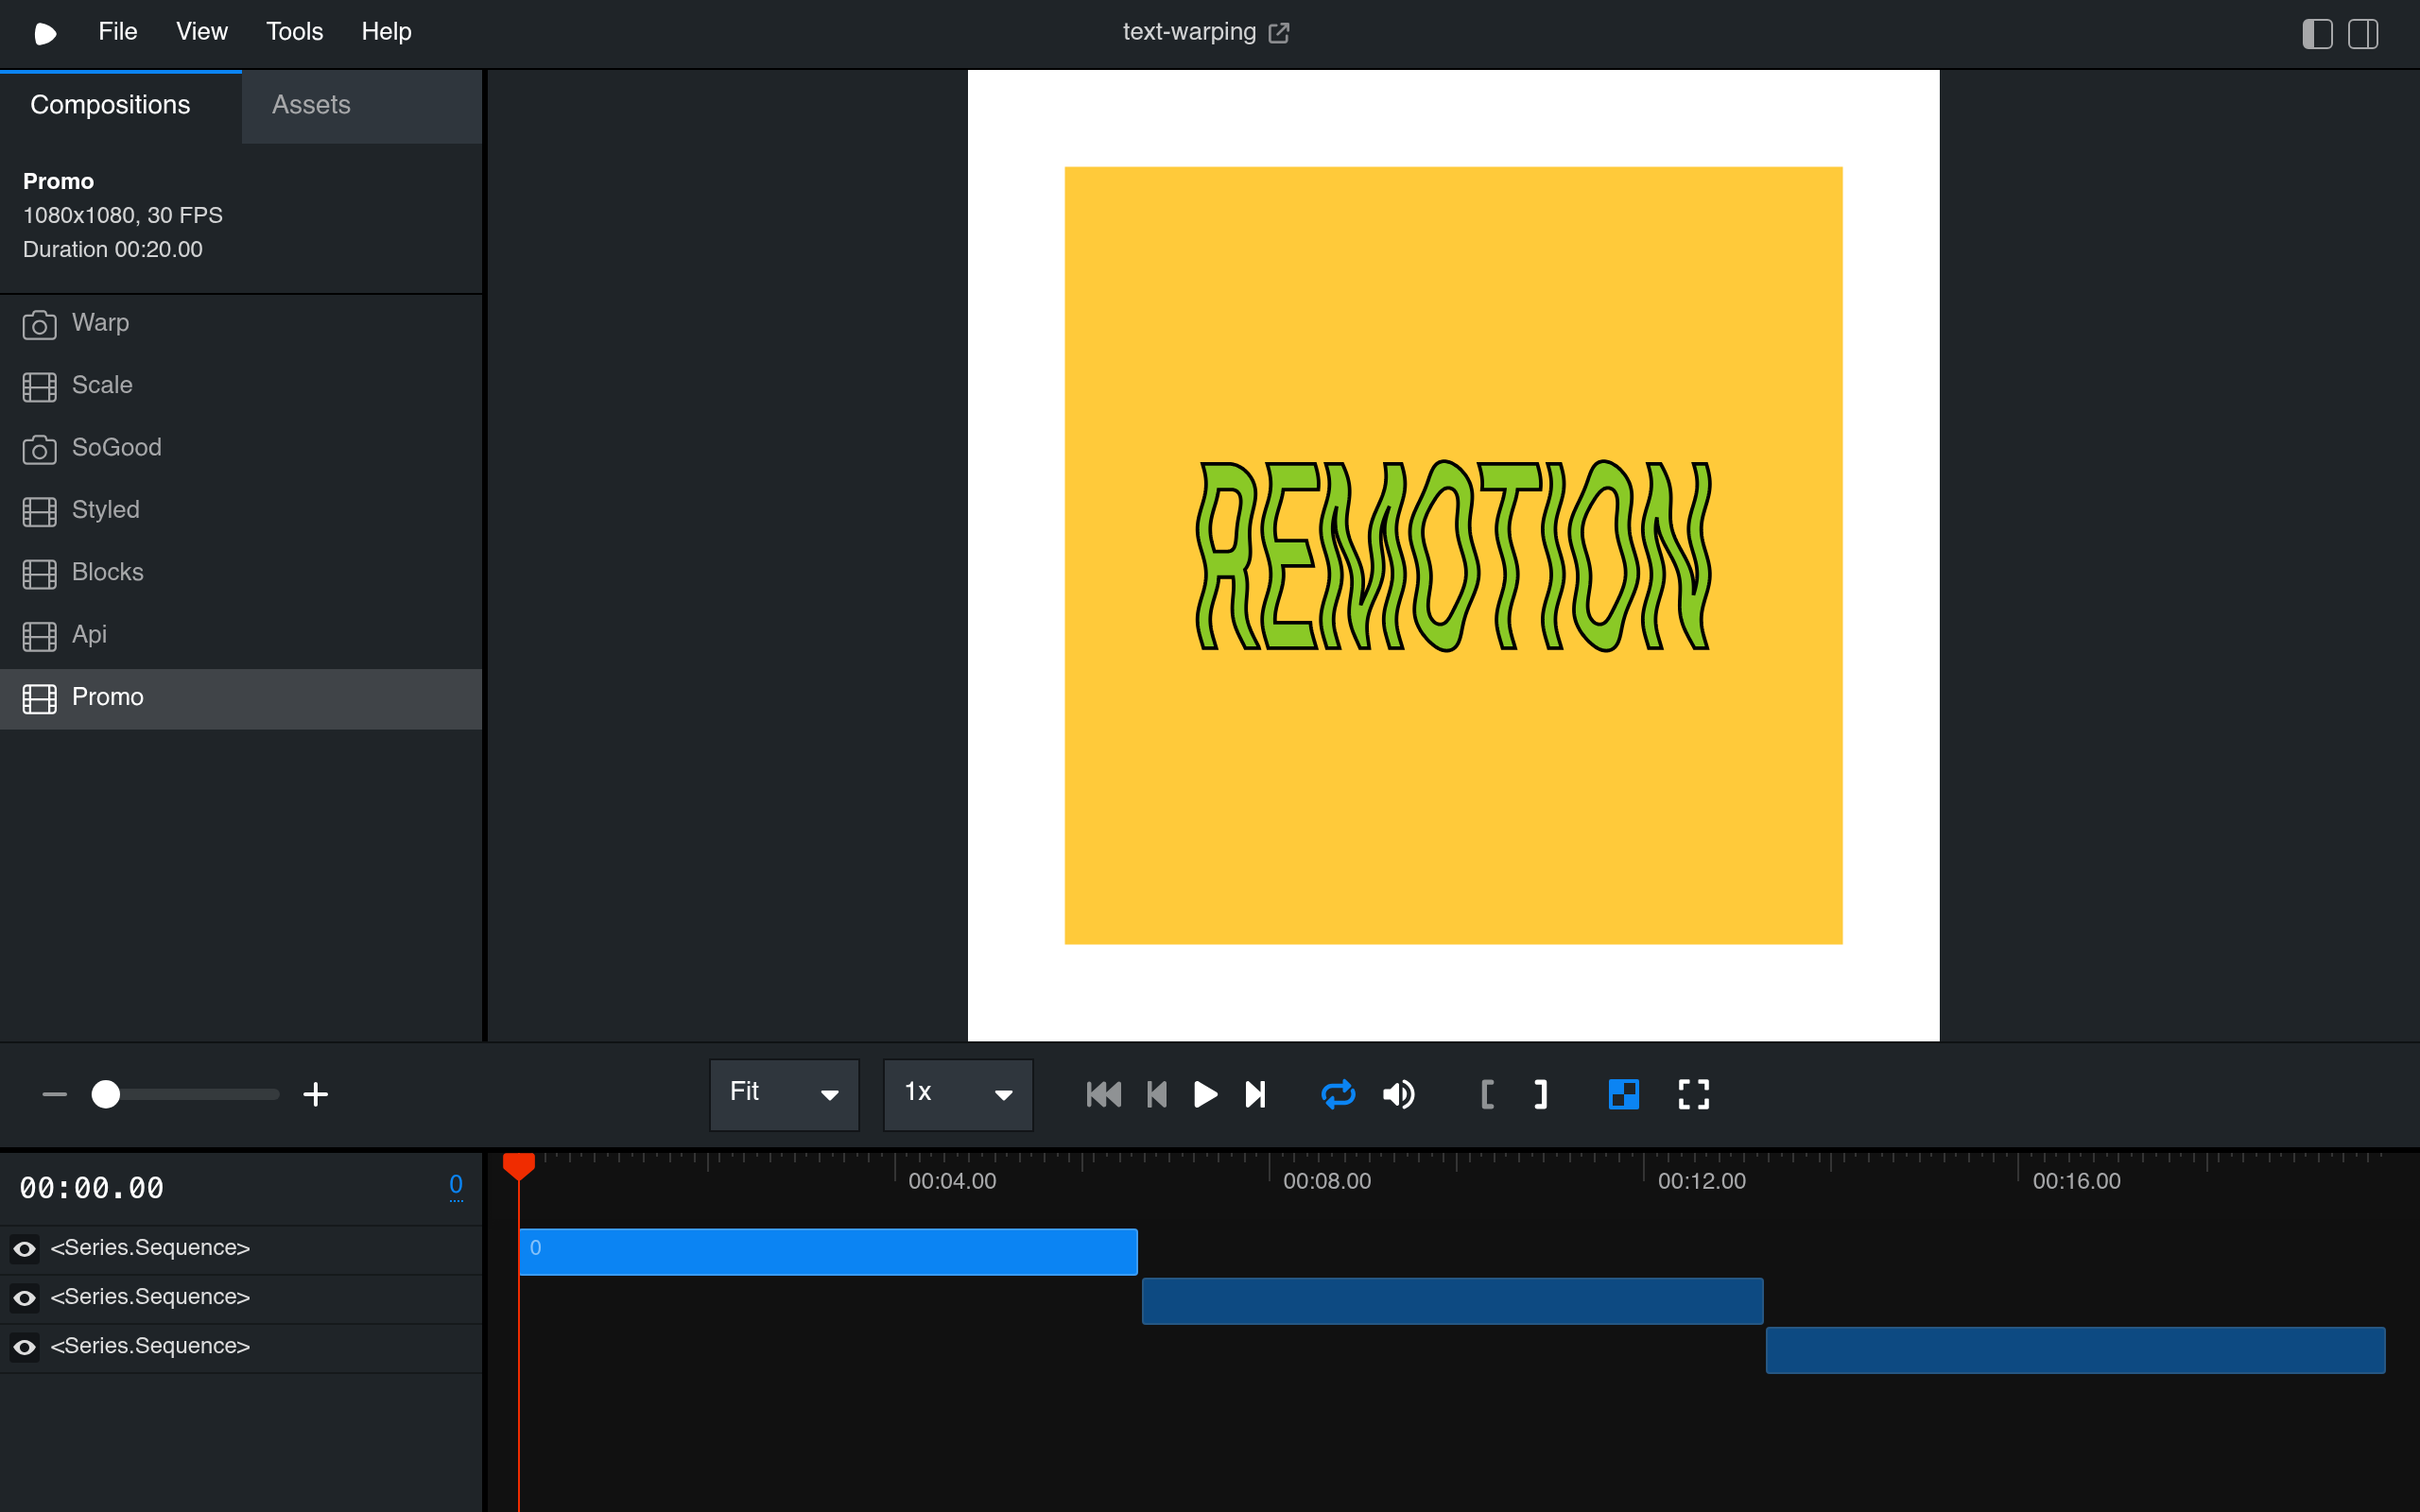The image size is (2420, 1512).
Task: Seek timeline to 00:04.00 mark
Action: pos(952,1181)
